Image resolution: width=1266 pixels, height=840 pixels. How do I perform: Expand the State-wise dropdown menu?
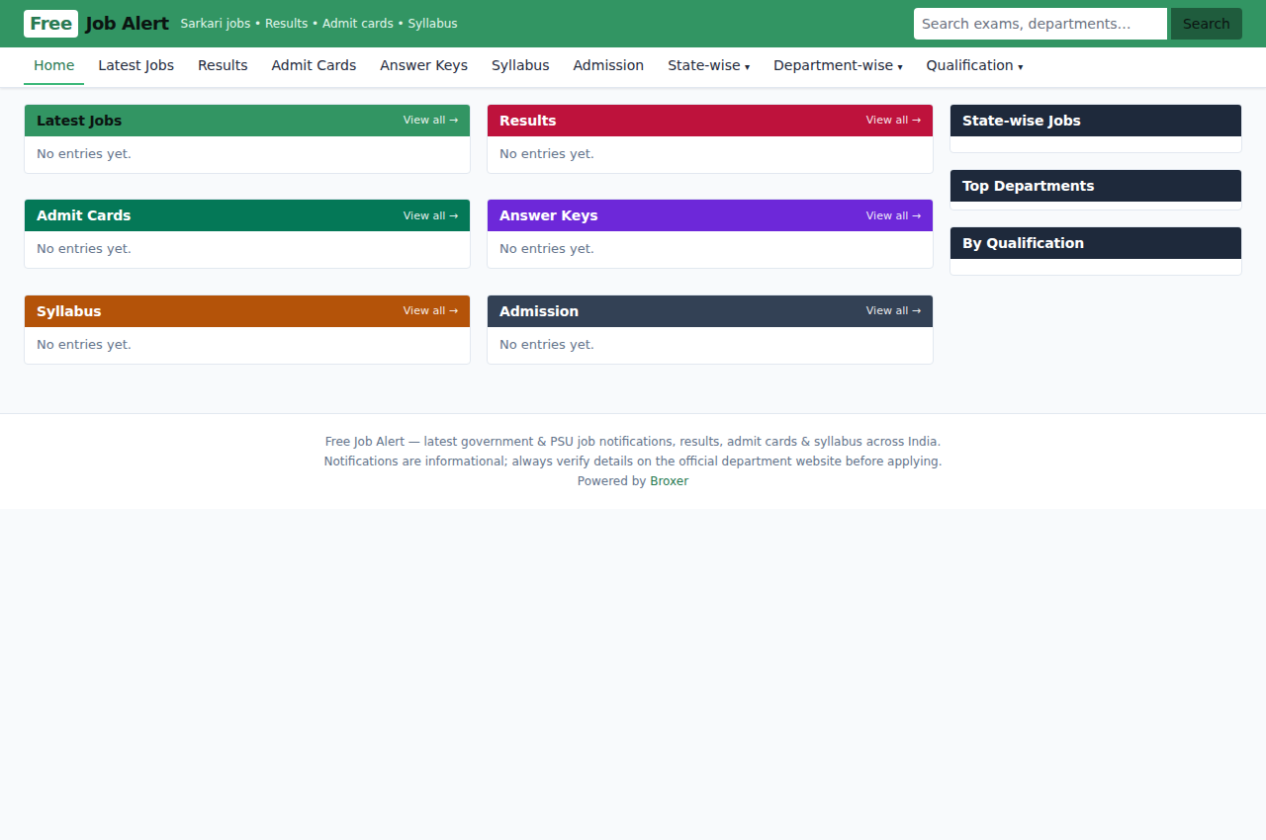(708, 65)
